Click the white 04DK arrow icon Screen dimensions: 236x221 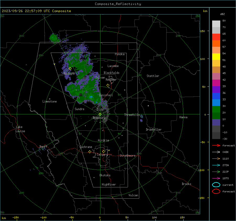(x=216, y=152)
